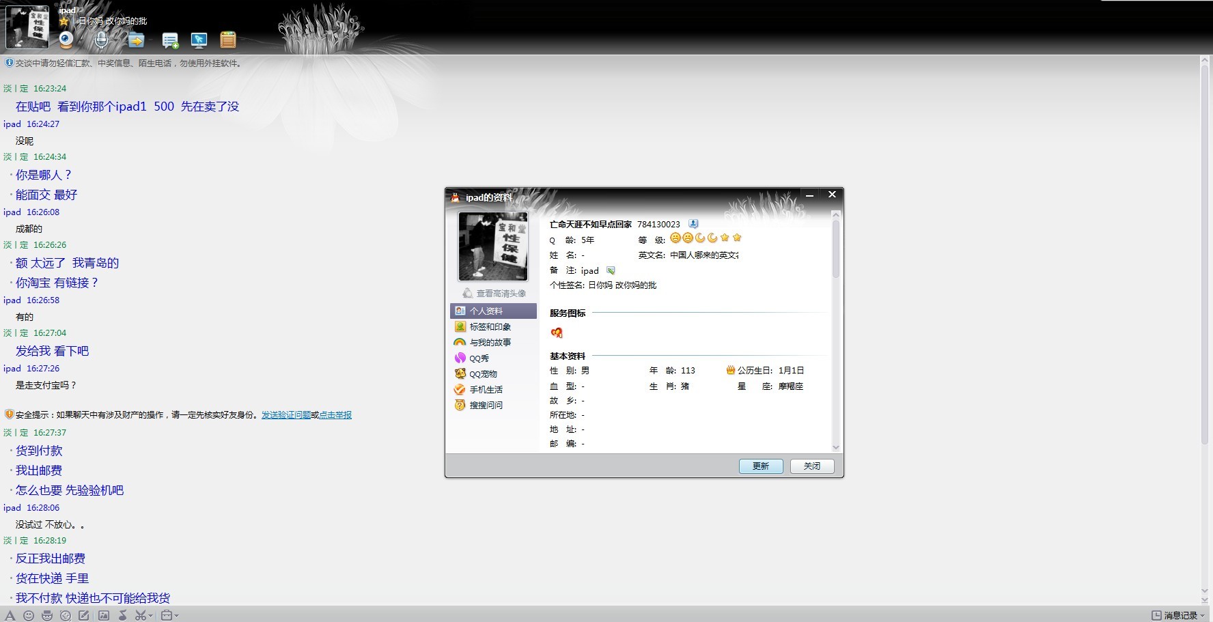The image size is (1213, 622).
Task: Click the profile window scroll-down arrow
Action: pyautogui.click(x=835, y=447)
